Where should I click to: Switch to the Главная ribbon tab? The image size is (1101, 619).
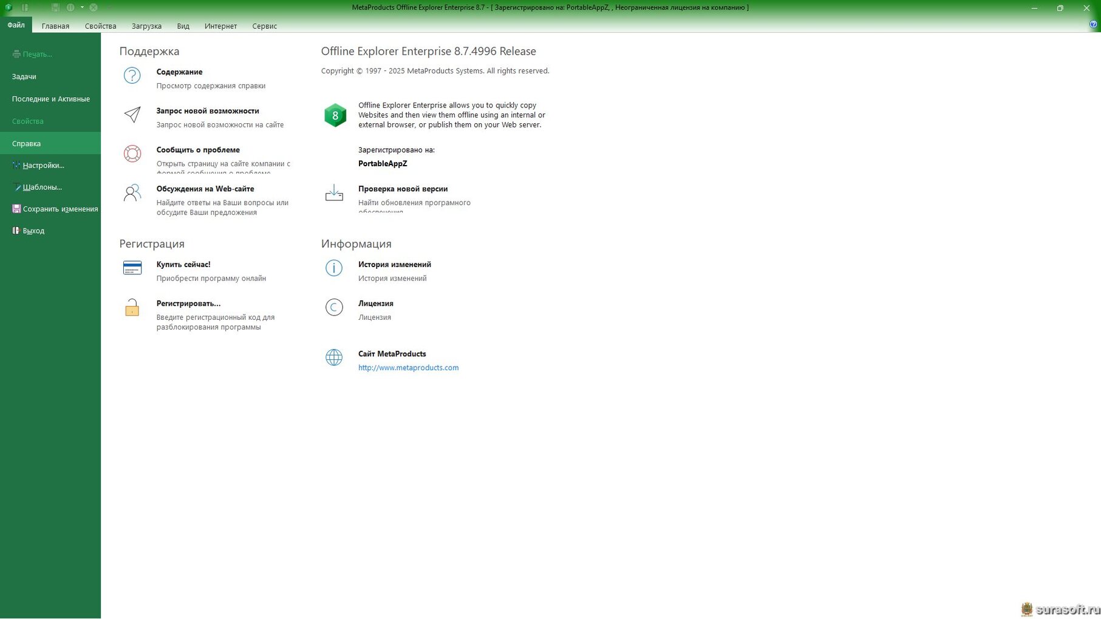55,26
